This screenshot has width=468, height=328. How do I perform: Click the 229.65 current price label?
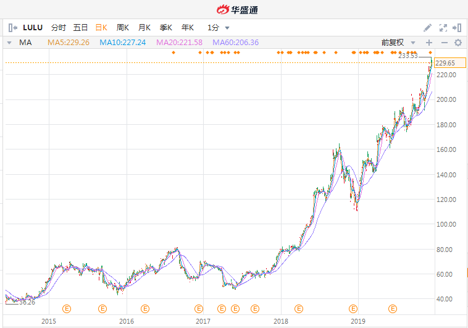click(x=445, y=63)
